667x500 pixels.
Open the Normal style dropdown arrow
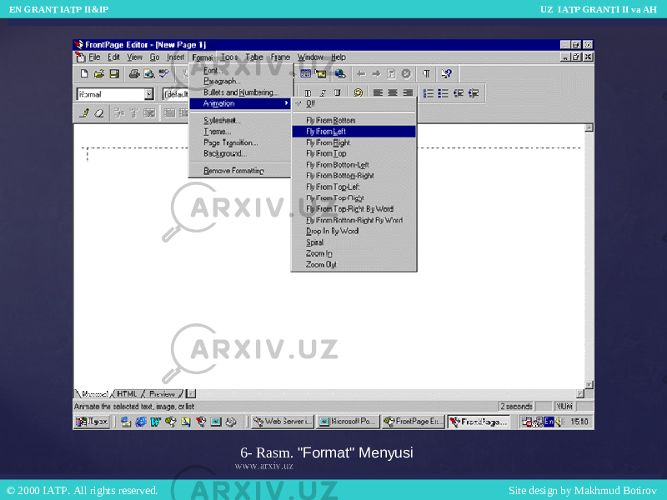pyautogui.click(x=149, y=94)
